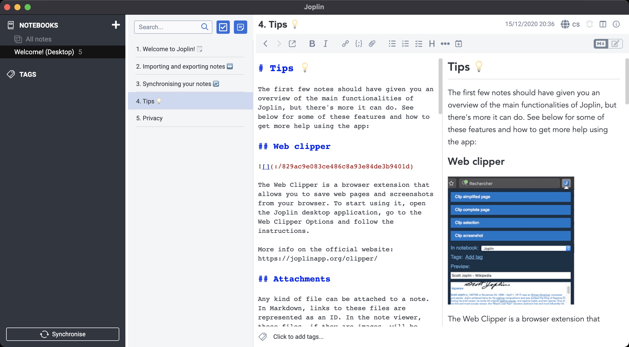
Task: Insert a hyperlink with the link icon
Action: (x=345, y=44)
